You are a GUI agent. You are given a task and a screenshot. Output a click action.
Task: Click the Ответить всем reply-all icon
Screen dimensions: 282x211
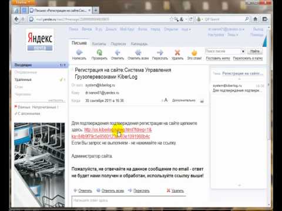click(x=138, y=52)
